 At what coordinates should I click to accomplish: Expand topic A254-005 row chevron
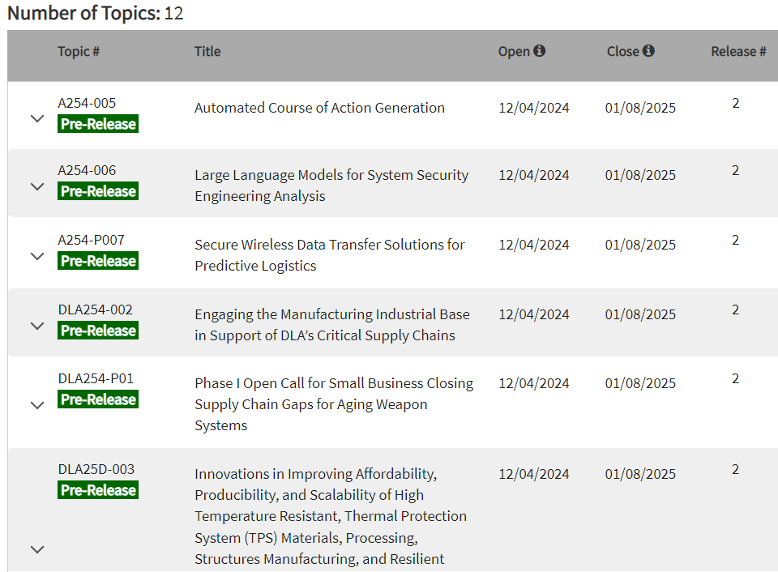[36, 118]
